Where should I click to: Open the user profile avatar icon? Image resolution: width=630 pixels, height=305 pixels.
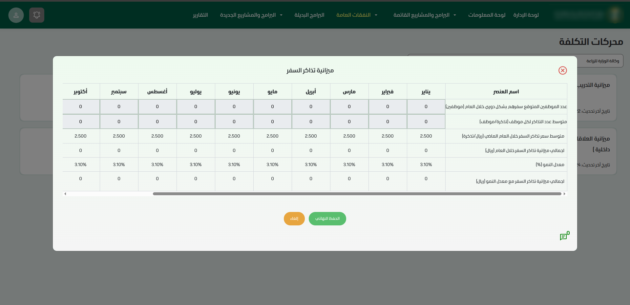click(x=16, y=15)
